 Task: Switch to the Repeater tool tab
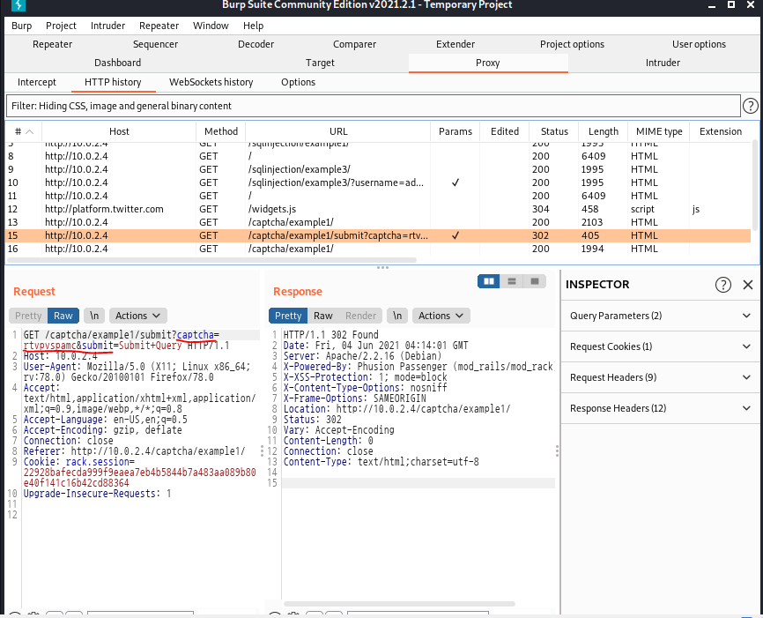click(52, 44)
